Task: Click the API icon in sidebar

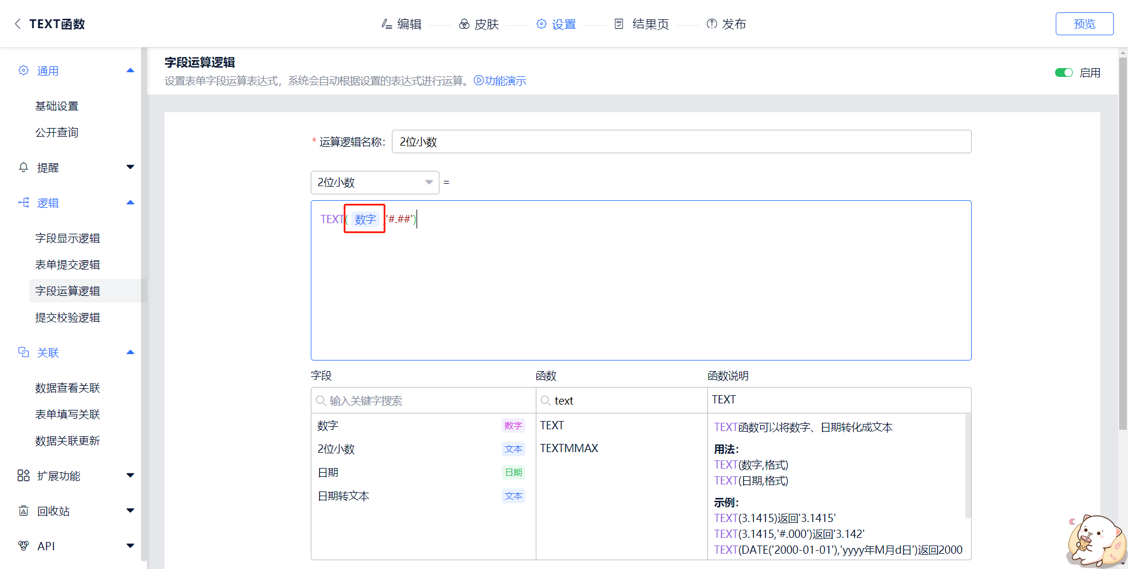Action: [x=23, y=546]
